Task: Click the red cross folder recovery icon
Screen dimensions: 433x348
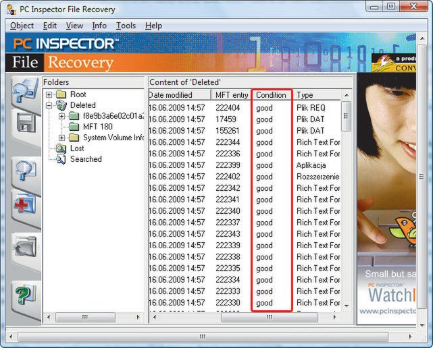Action: (x=24, y=204)
